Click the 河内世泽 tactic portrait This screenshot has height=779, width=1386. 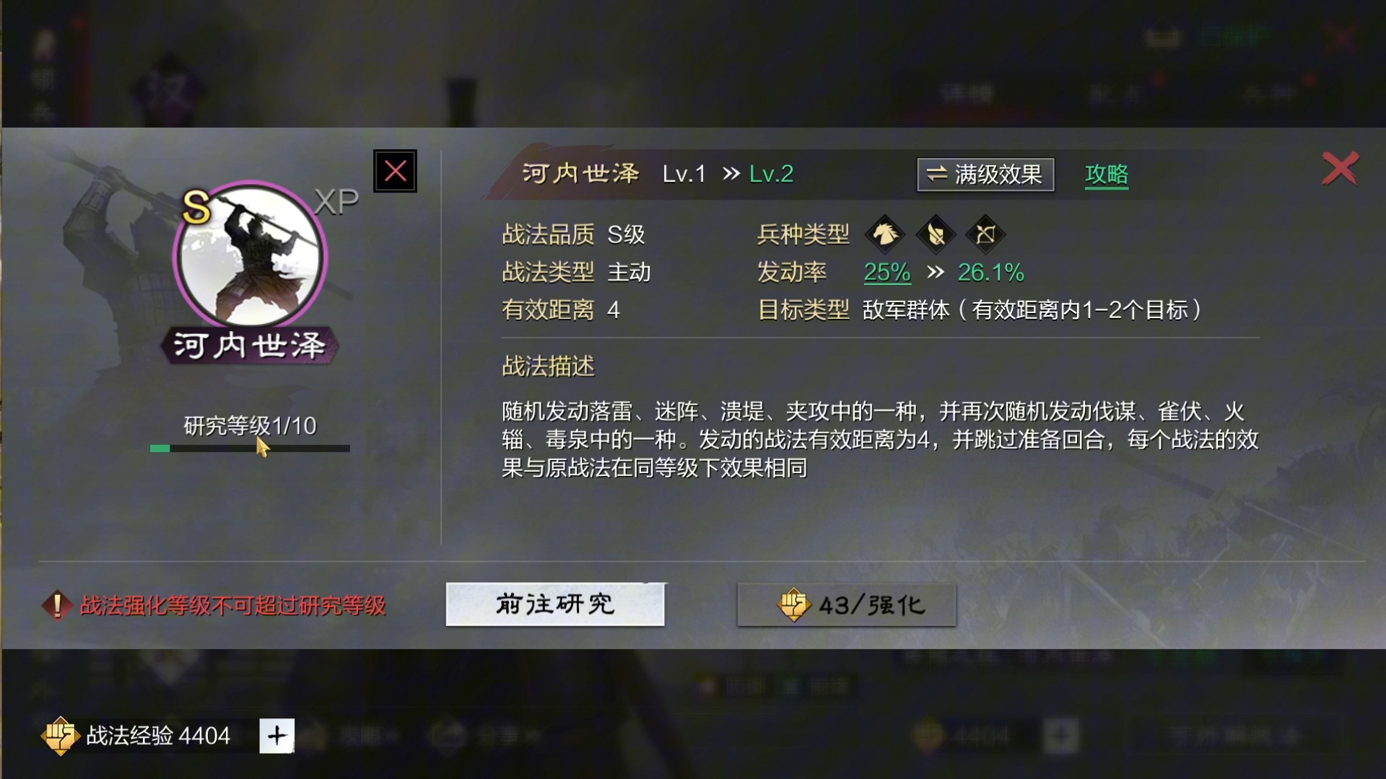pos(250,255)
